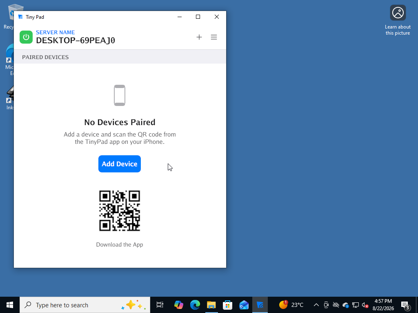Show hidden system tray icons
418x313 pixels.
point(316,305)
